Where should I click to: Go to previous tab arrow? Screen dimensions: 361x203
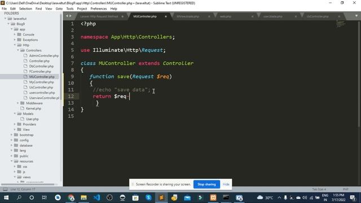click(67, 16)
